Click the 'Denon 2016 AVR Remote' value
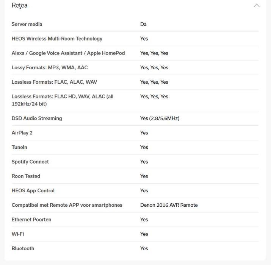 169,205
